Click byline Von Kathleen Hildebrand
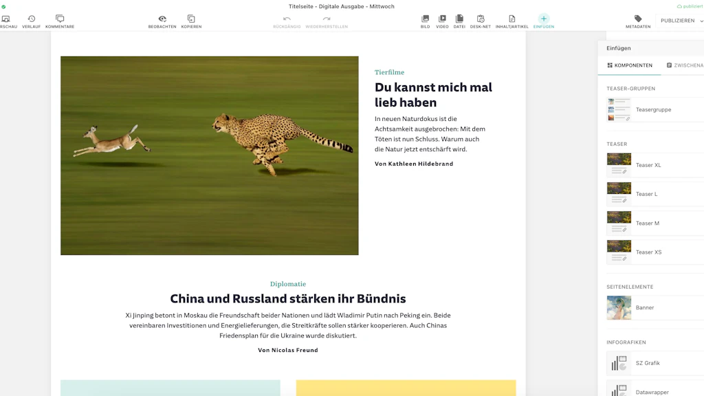Image resolution: width=704 pixels, height=396 pixels. click(414, 164)
